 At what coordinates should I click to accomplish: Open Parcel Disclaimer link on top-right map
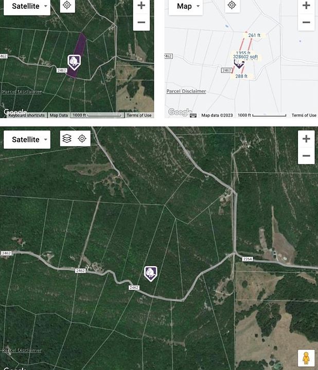coord(186,91)
